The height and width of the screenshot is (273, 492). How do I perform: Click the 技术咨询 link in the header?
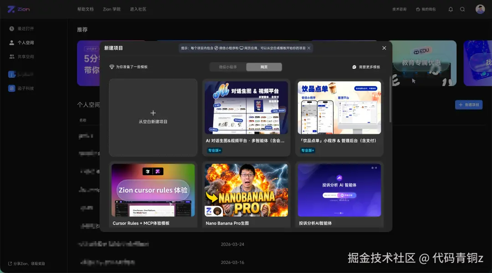(x=399, y=10)
